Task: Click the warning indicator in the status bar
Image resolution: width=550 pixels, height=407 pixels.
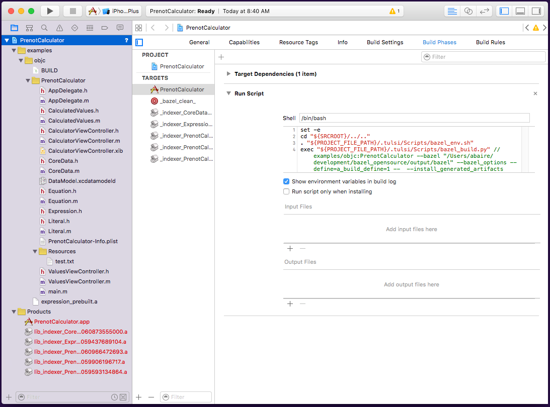Action: coord(395,11)
